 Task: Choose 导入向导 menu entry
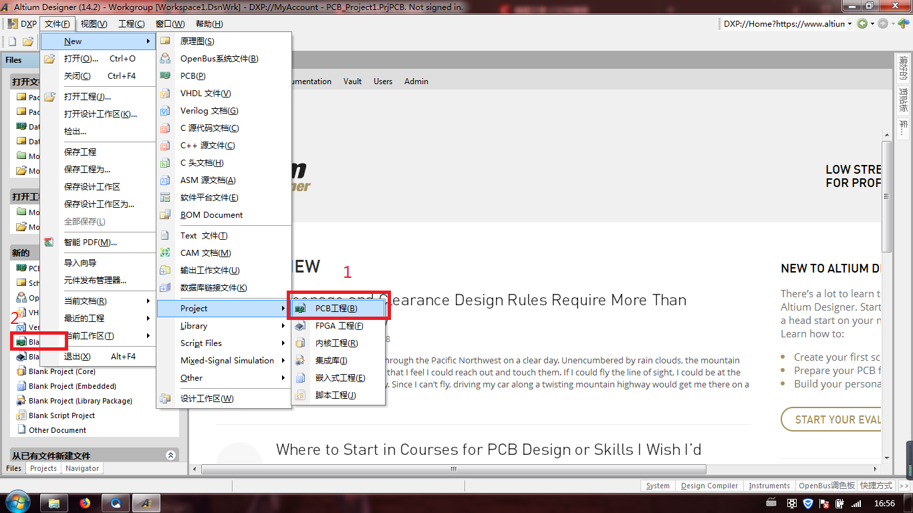click(98, 263)
